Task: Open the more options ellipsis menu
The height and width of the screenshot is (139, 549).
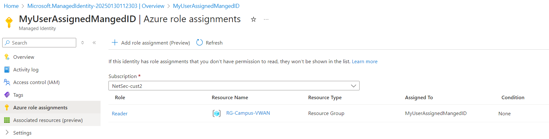Action: coord(266,20)
